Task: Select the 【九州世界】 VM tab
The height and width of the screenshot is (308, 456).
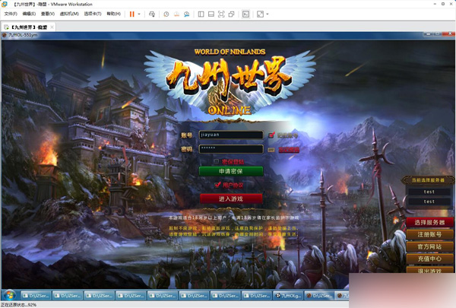Action: (x=29, y=27)
